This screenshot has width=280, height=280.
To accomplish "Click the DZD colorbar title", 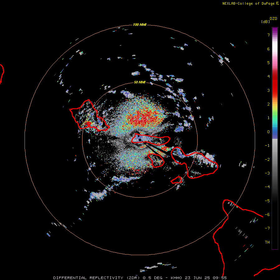I will [273, 19].
